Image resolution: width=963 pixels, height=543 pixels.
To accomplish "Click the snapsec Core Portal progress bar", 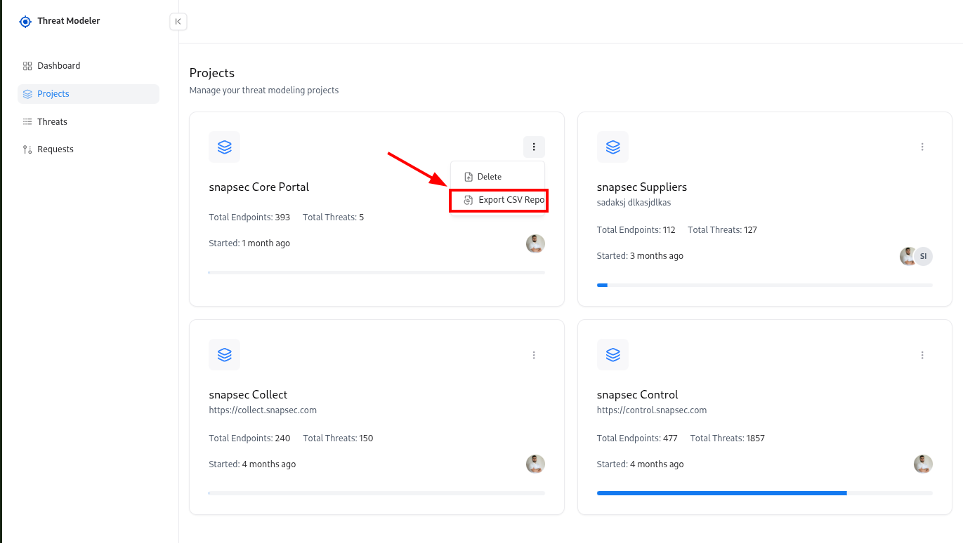I will point(377,272).
